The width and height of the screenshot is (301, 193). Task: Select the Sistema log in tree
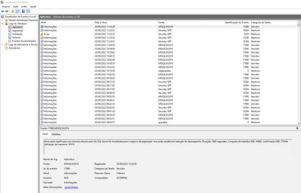tap(16, 37)
